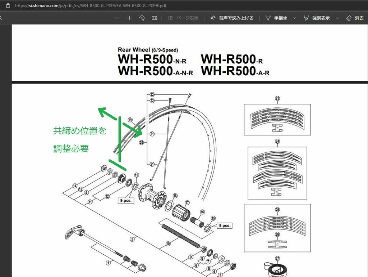Click the model name "WH-R500-A-R"
368x277 pixels.
235,71
